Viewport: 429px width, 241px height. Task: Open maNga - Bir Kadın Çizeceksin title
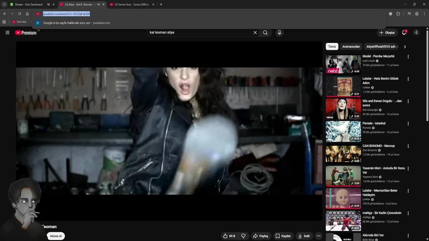point(382,213)
